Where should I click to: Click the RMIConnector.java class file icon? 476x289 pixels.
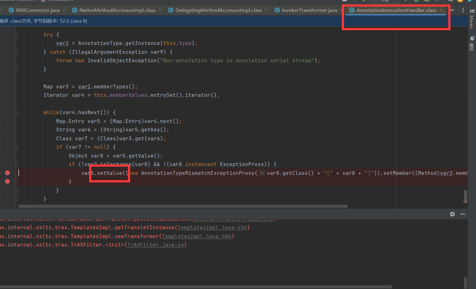[11, 10]
